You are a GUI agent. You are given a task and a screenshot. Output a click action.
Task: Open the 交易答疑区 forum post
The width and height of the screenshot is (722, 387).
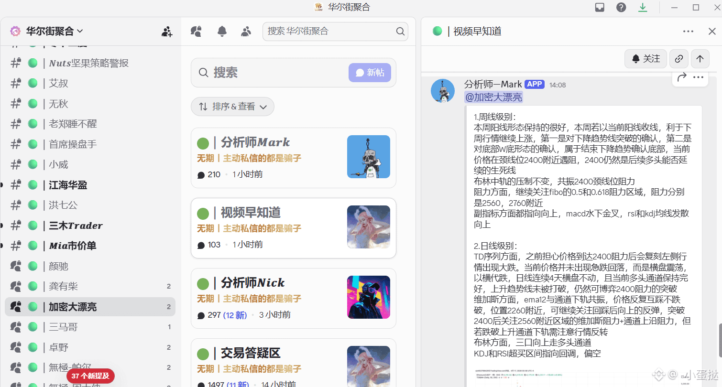[294, 363]
